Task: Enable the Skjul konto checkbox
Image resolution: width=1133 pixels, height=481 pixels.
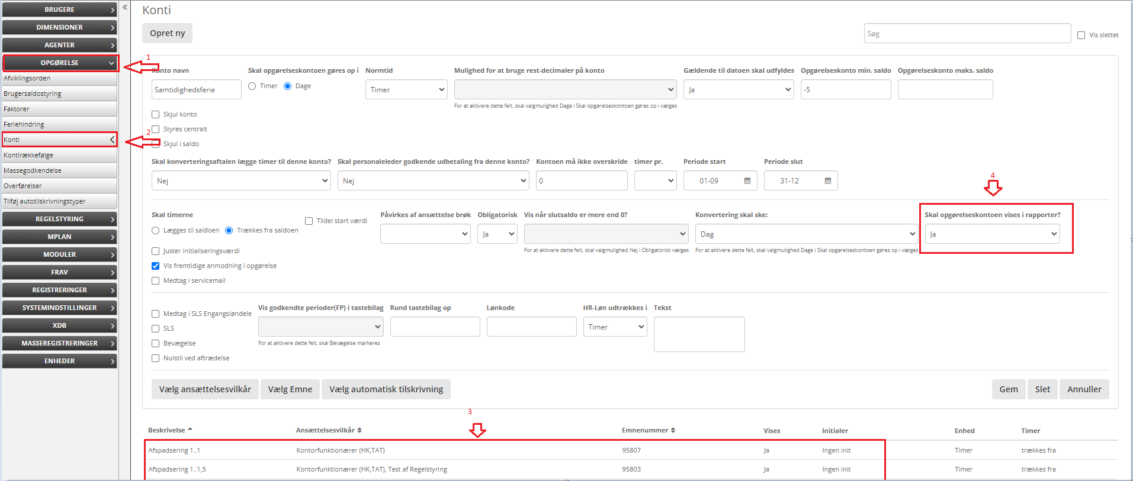Action: 156,115
